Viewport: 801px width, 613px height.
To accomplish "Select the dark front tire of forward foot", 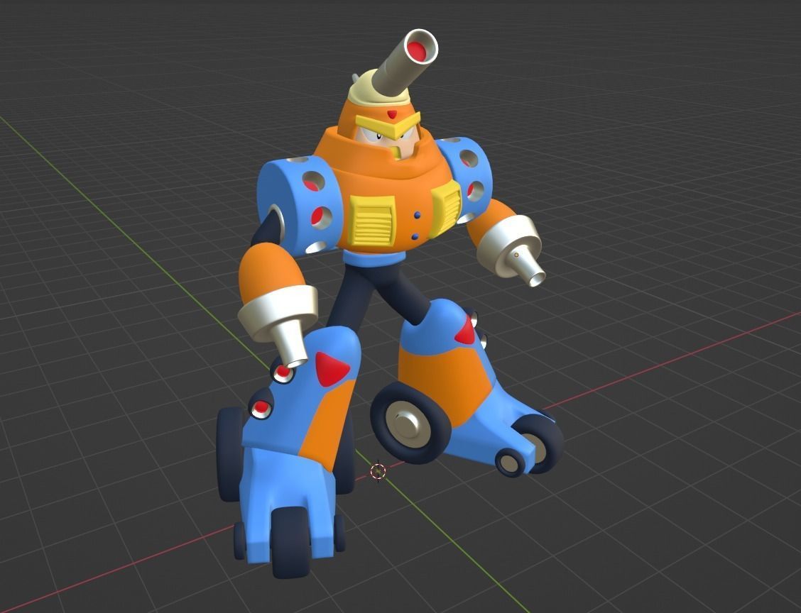I will click(290, 541).
